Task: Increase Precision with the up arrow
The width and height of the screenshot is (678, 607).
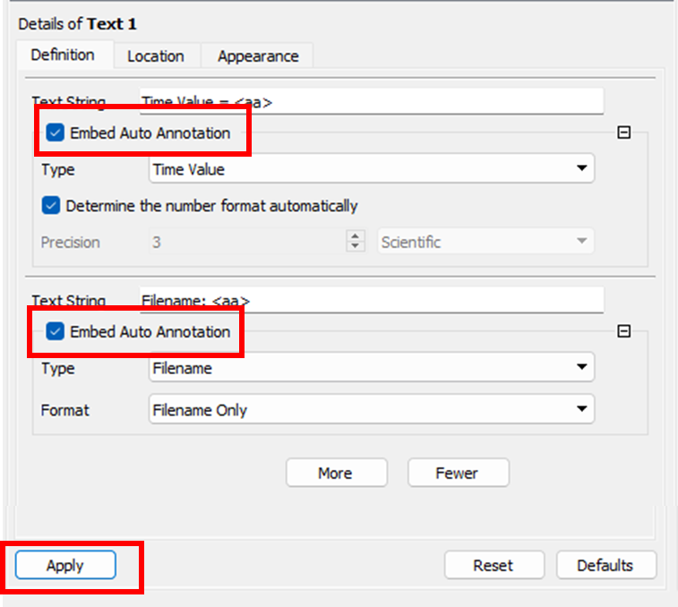Action: [x=356, y=236]
